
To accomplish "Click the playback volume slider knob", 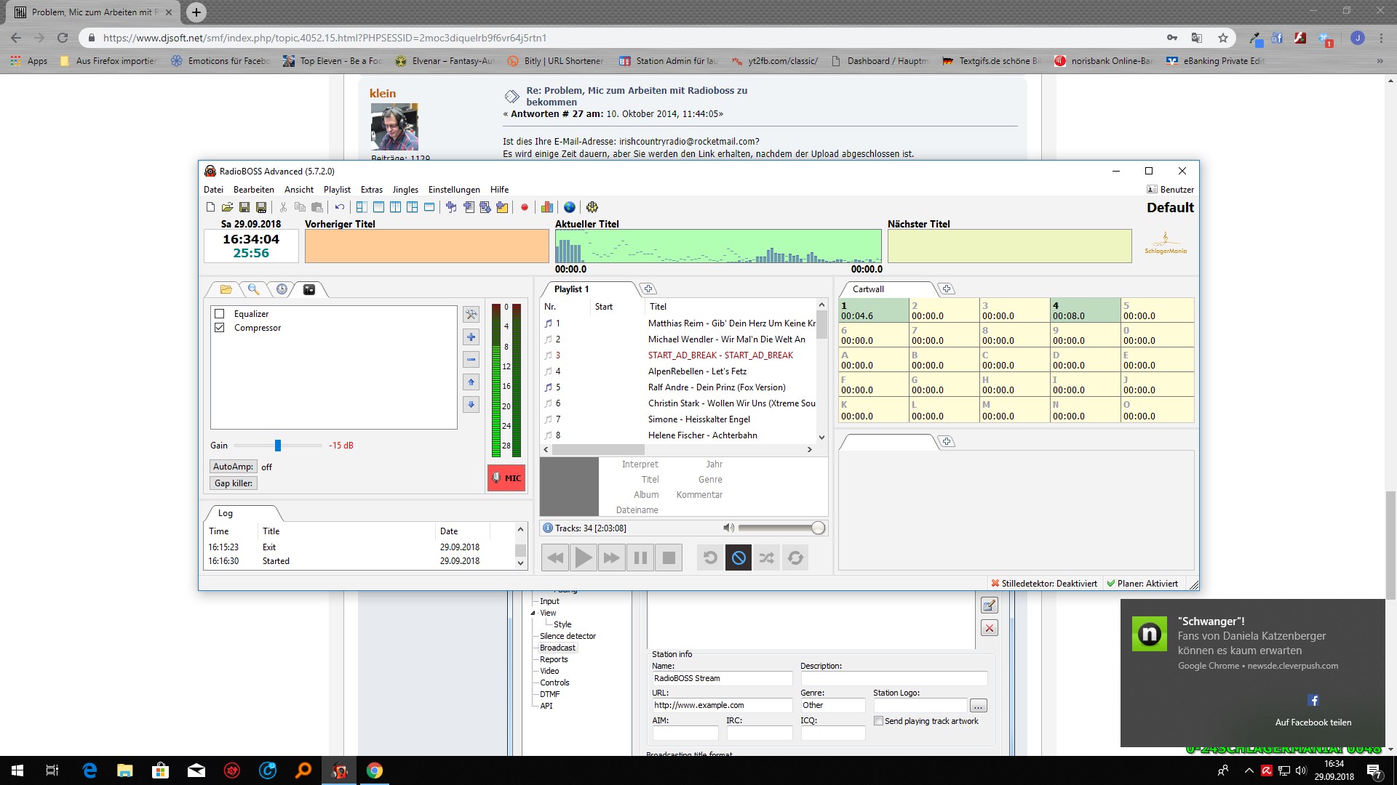I will coord(818,528).
